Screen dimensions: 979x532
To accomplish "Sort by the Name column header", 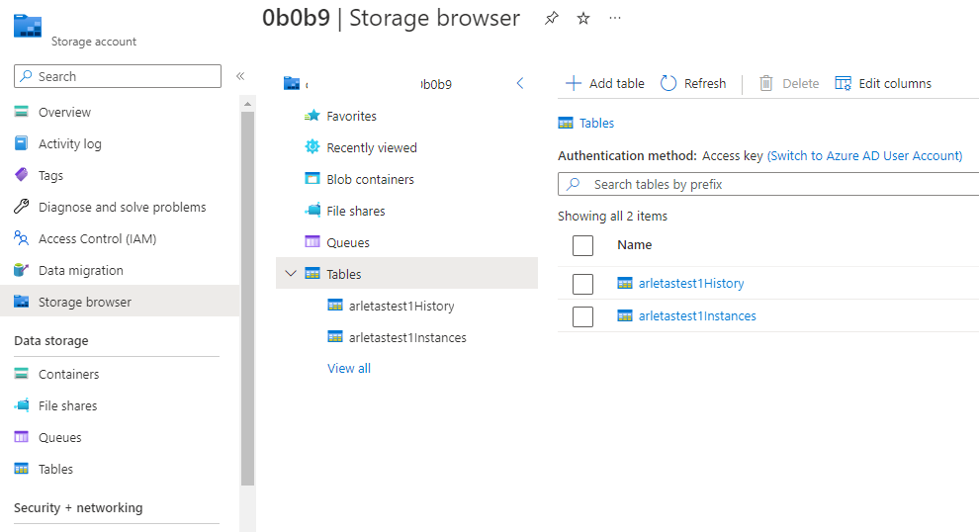I will (634, 245).
